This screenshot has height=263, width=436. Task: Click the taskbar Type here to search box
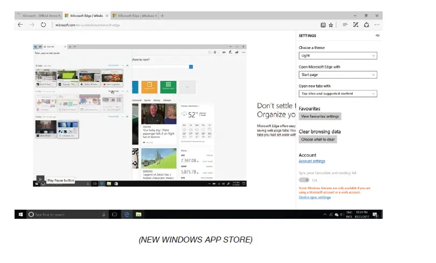(67, 214)
